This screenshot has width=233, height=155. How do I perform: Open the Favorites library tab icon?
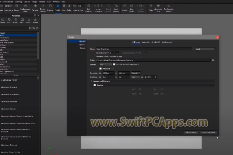[29, 20]
